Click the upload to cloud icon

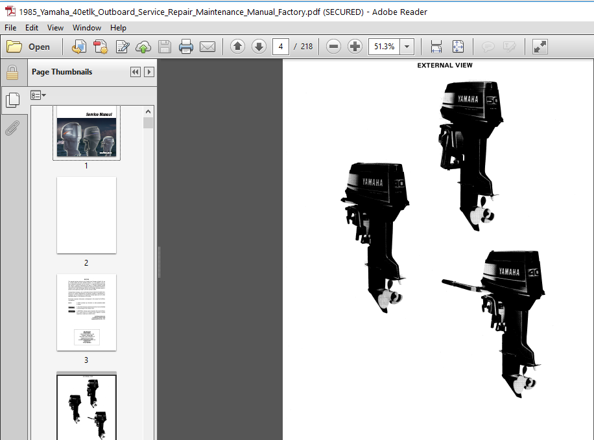[x=143, y=47]
